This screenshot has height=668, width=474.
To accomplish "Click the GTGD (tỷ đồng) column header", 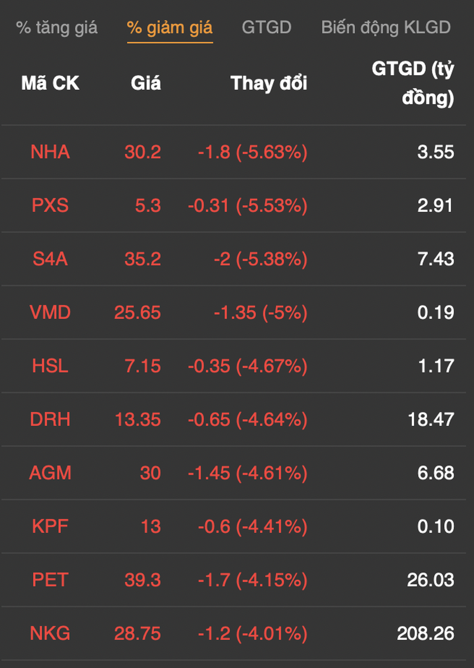I will pyautogui.click(x=412, y=83).
